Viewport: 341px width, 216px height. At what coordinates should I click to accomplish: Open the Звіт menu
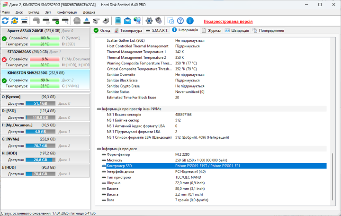pyautogui.click(x=48, y=12)
